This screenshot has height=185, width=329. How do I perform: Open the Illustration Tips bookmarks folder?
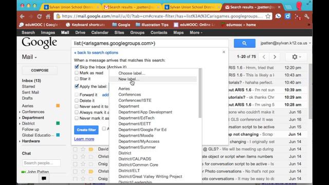(x=152, y=25)
